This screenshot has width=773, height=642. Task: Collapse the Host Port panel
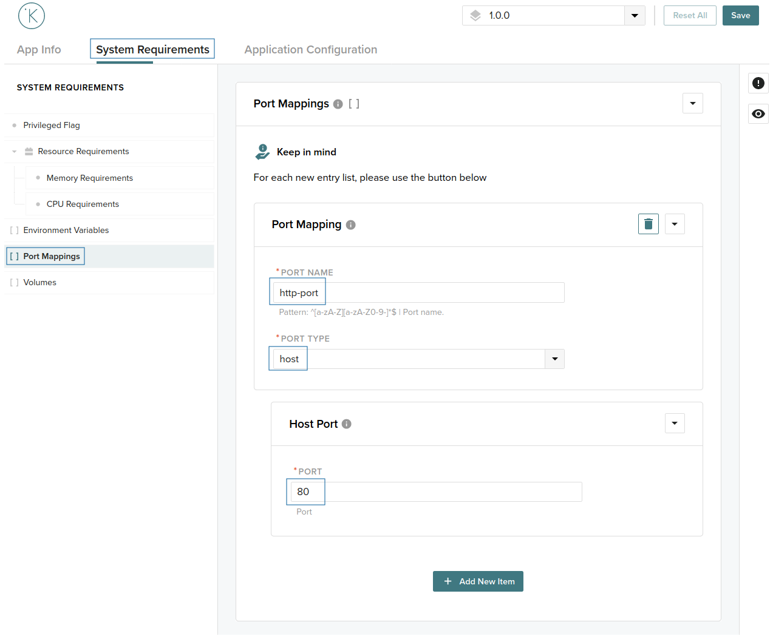pyautogui.click(x=674, y=423)
